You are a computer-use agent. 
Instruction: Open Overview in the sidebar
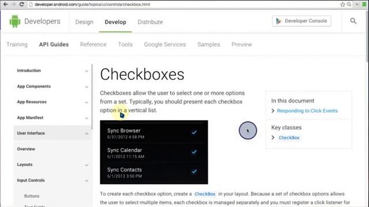[x=26, y=149]
